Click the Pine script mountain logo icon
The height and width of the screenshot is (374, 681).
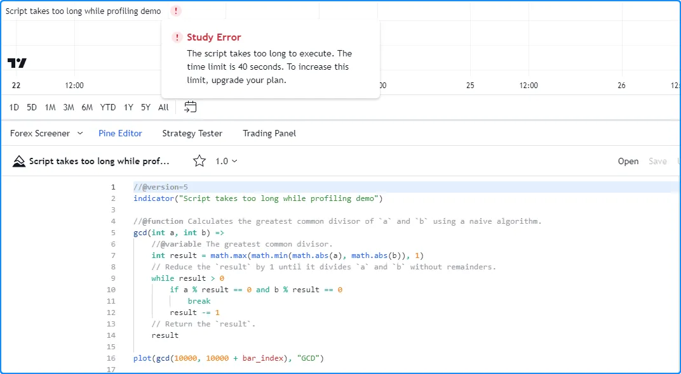(19, 161)
